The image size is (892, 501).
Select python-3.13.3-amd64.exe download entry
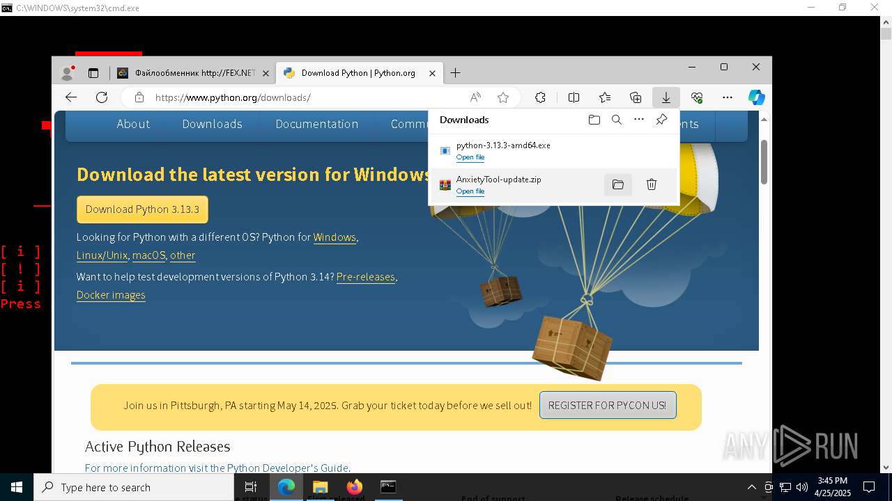(554, 151)
